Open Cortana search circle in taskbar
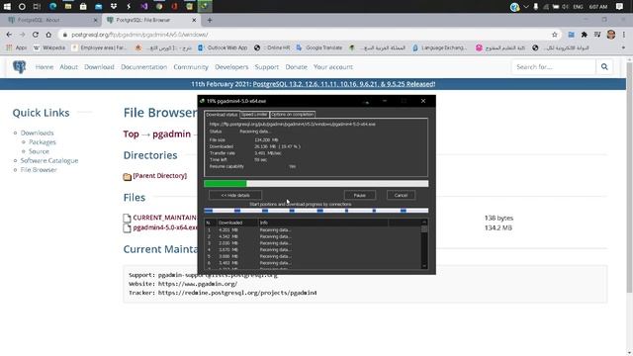The width and height of the screenshot is (633, 356). (x=22, y=7)
